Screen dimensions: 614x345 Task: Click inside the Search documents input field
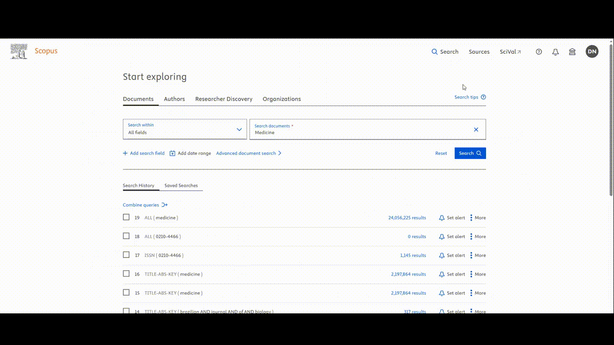(355, 132)
